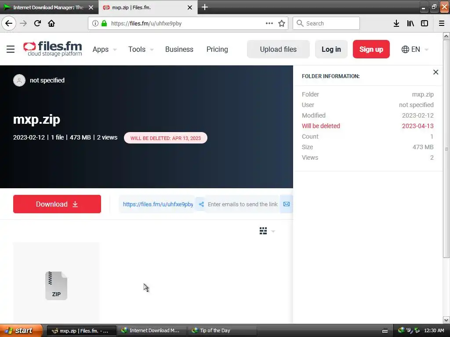Close the Folder Information panel
450x337 pixels.
tap(435, 72)
